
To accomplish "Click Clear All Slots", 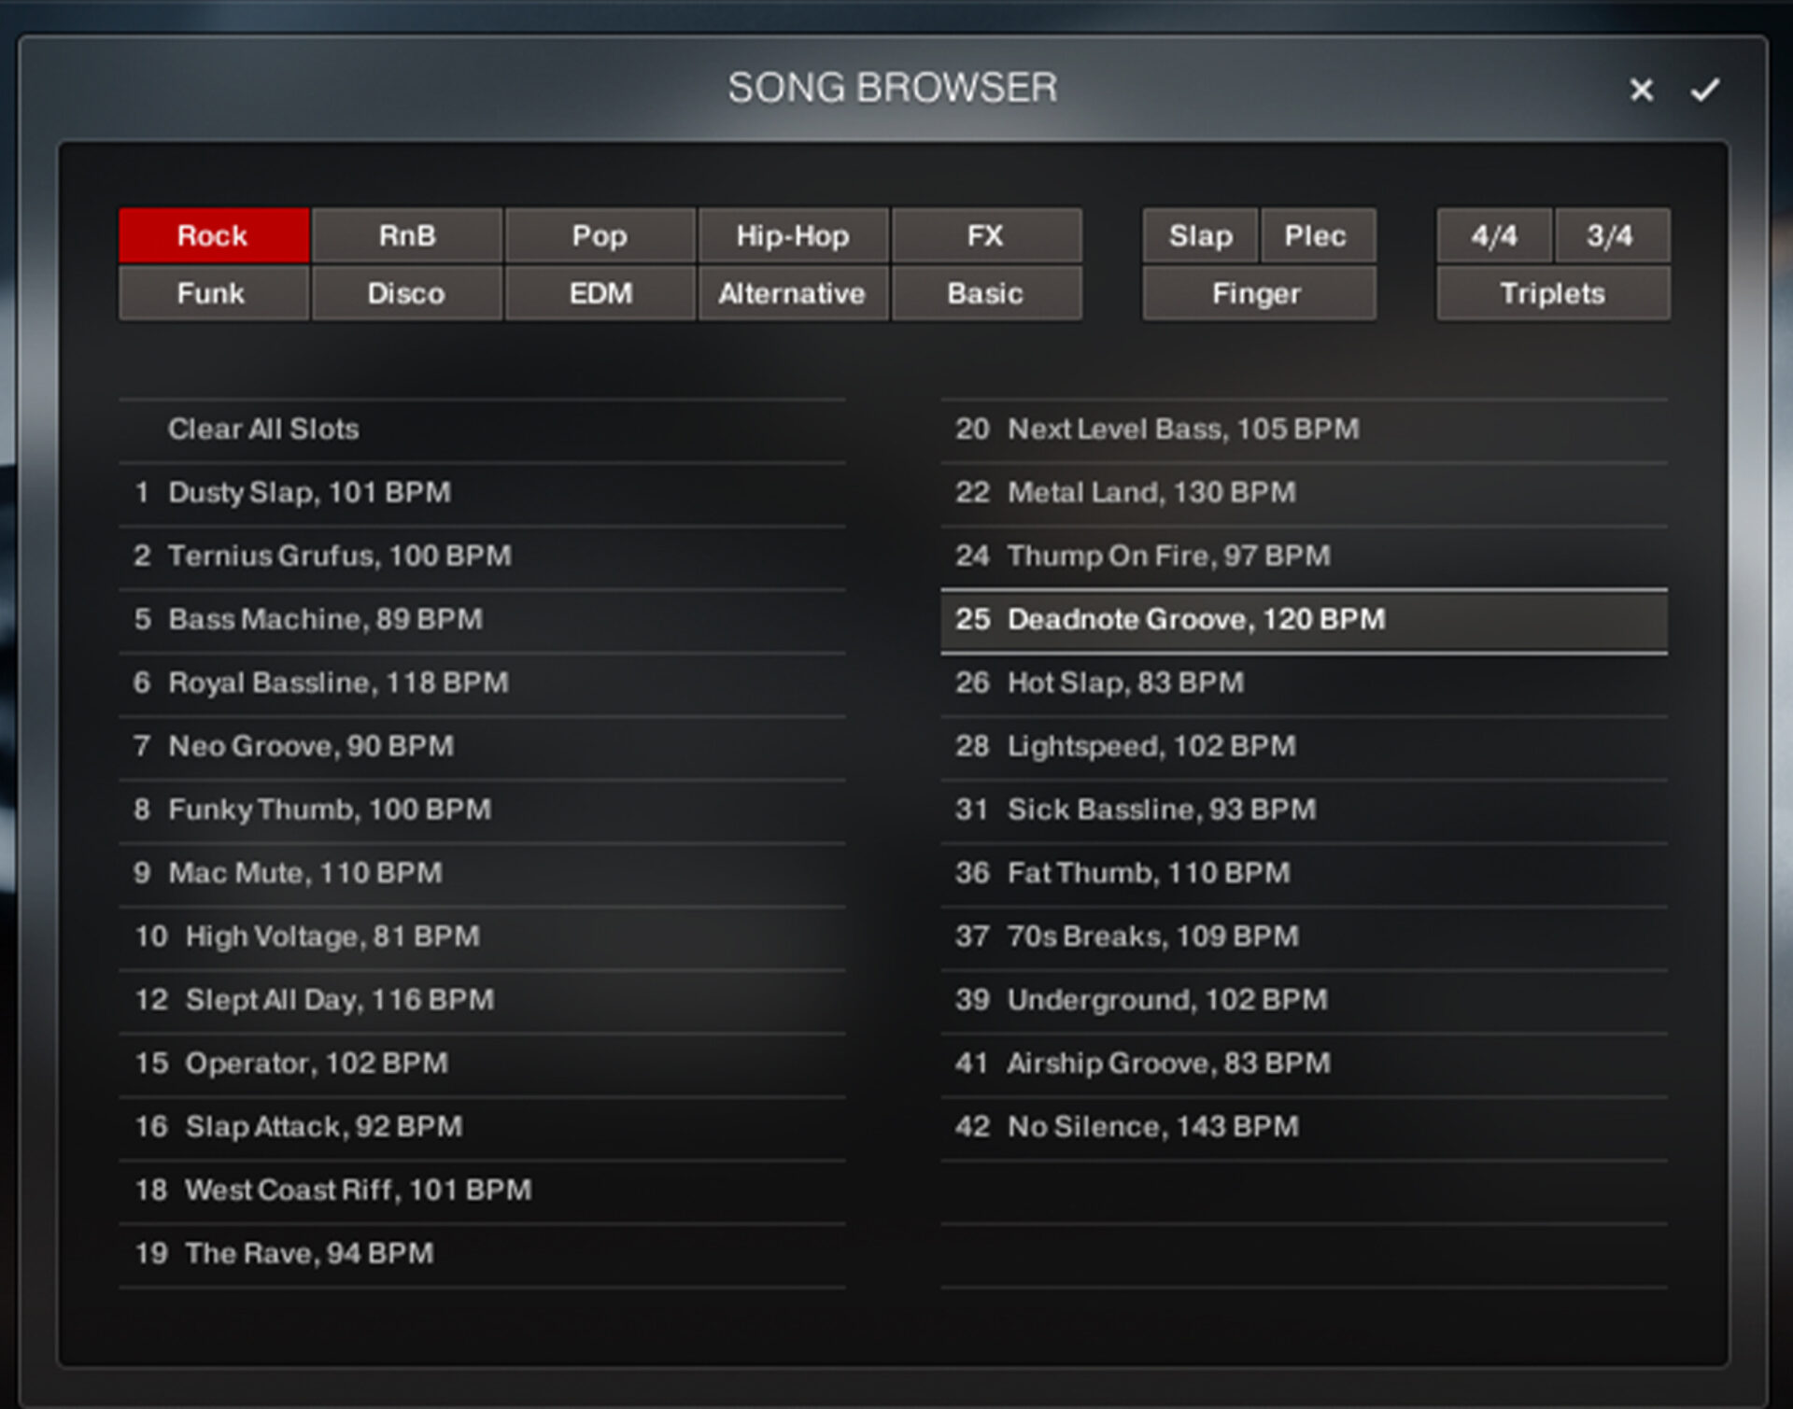I will [263, 430].
